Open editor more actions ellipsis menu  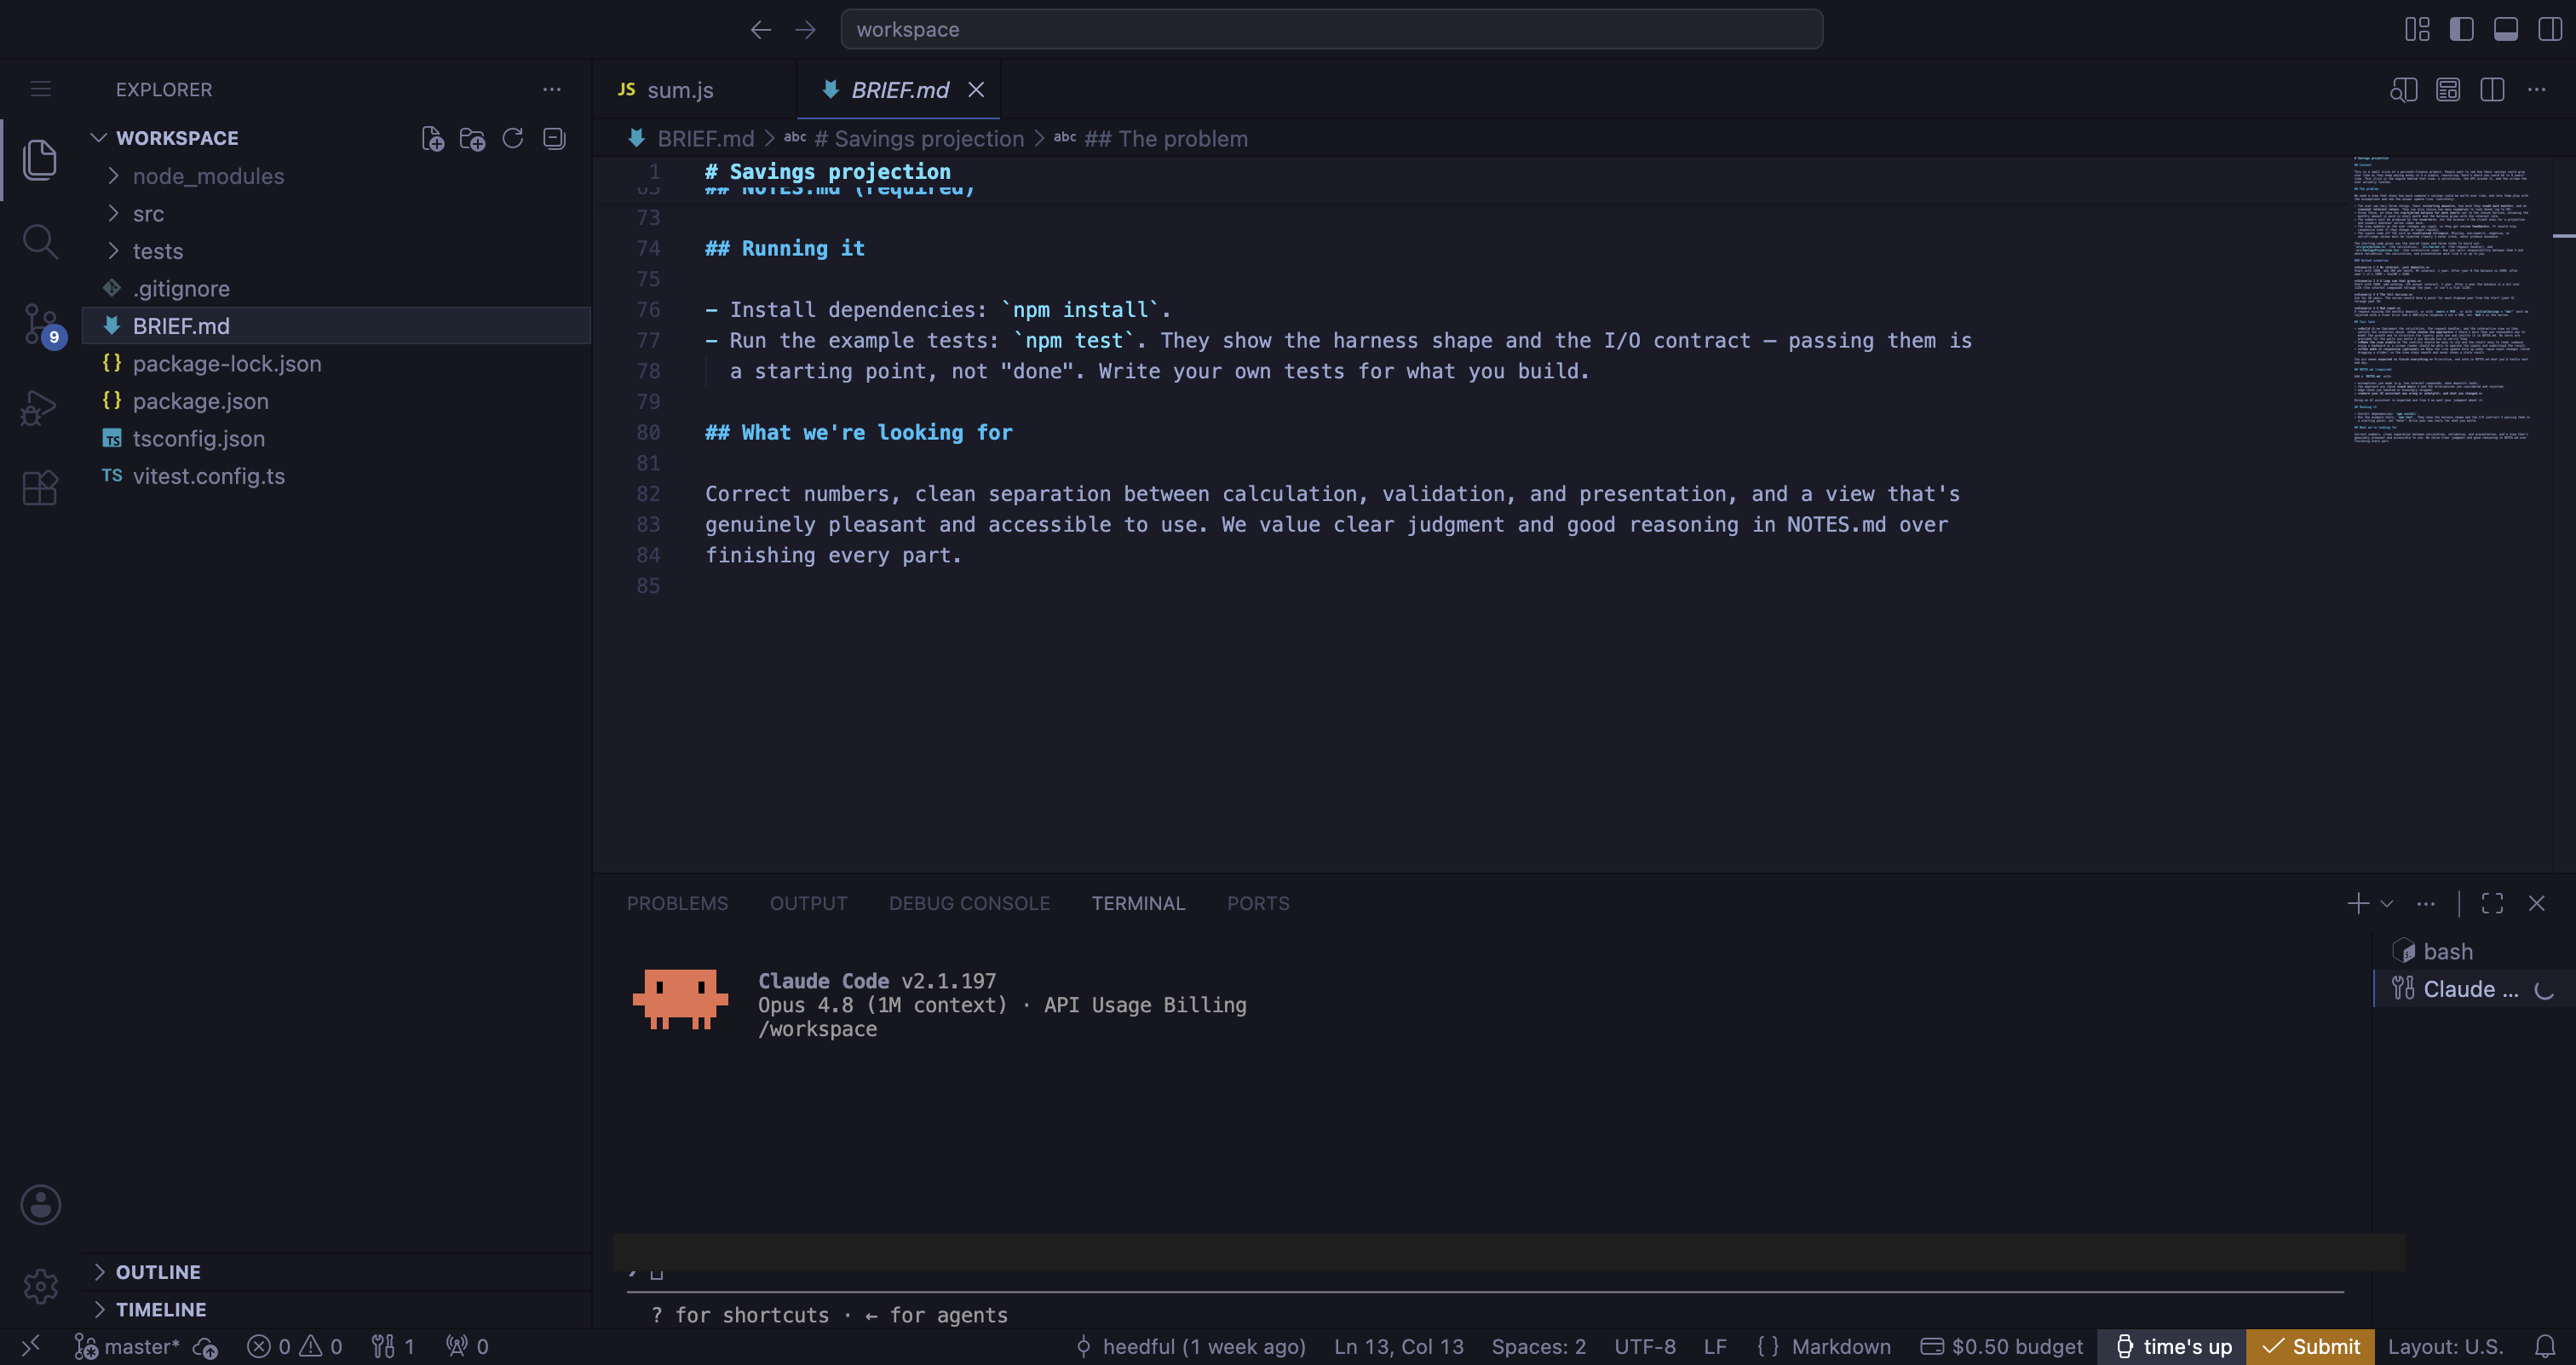(2537, 90)
